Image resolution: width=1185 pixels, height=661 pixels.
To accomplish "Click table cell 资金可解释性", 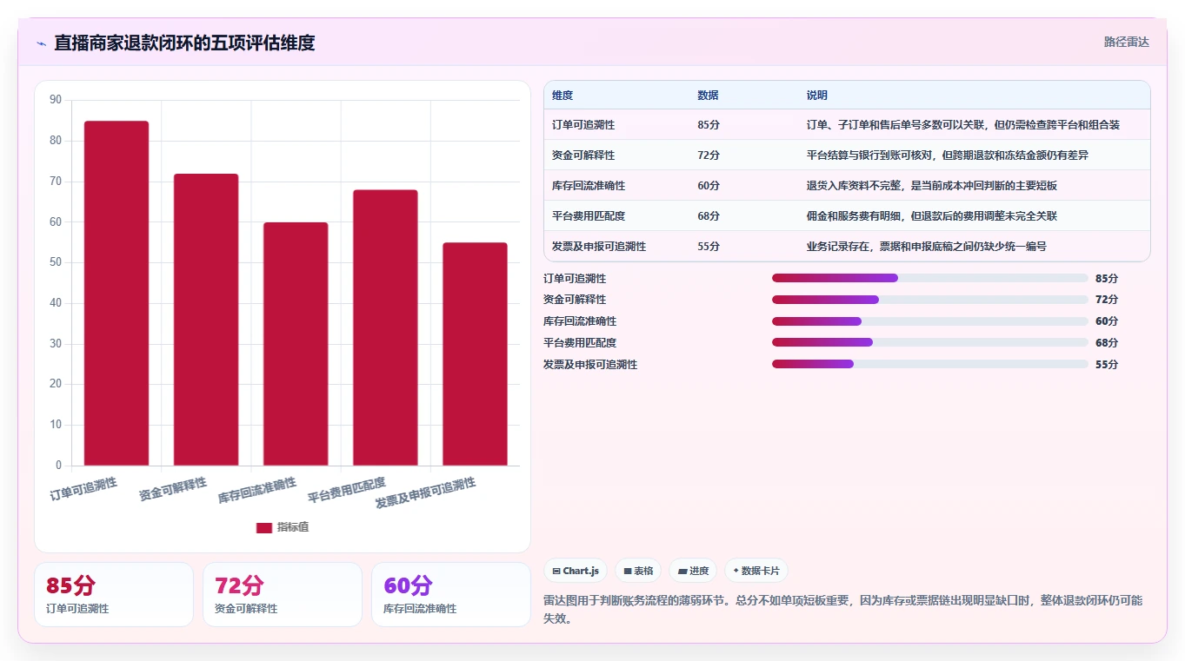I will pyautogui.click(x=583, y=155).
